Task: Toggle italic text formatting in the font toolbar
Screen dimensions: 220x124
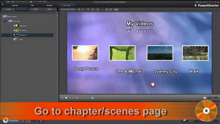Action: pyautogui.click(x=98, y=9)
